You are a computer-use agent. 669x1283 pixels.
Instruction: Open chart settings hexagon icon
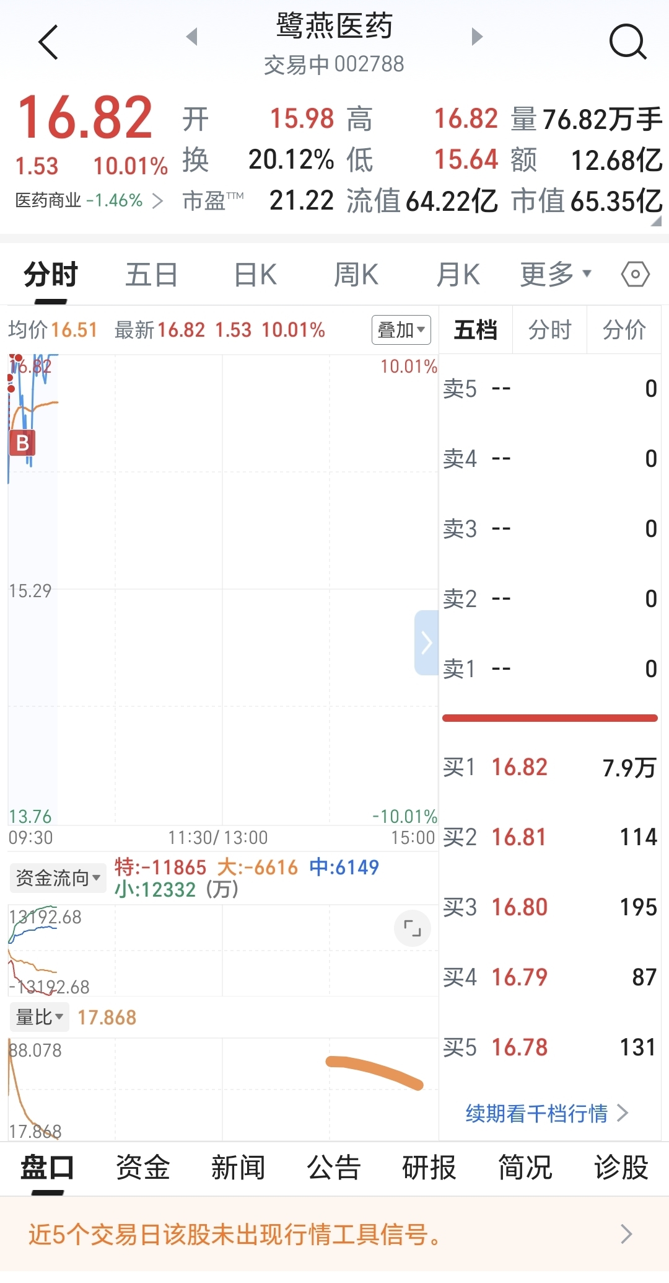coord(635,274)
